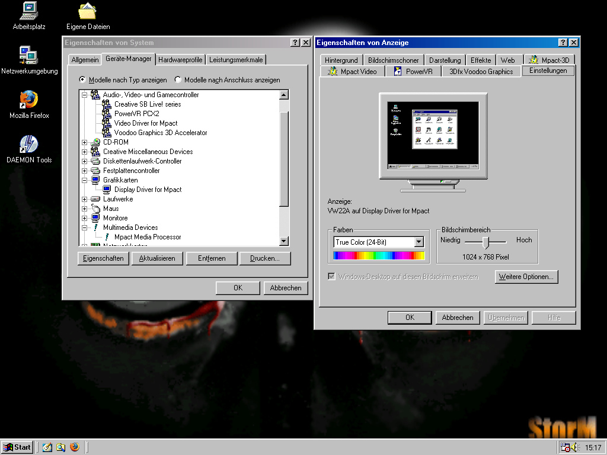Select the Monitore category icon
Image resolution: width=607 pixels, height=455 pixels.
[95, 218]
